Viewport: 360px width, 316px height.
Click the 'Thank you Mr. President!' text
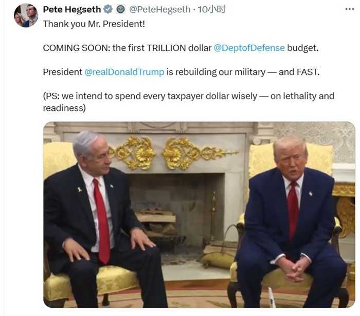tap(94, 24)
